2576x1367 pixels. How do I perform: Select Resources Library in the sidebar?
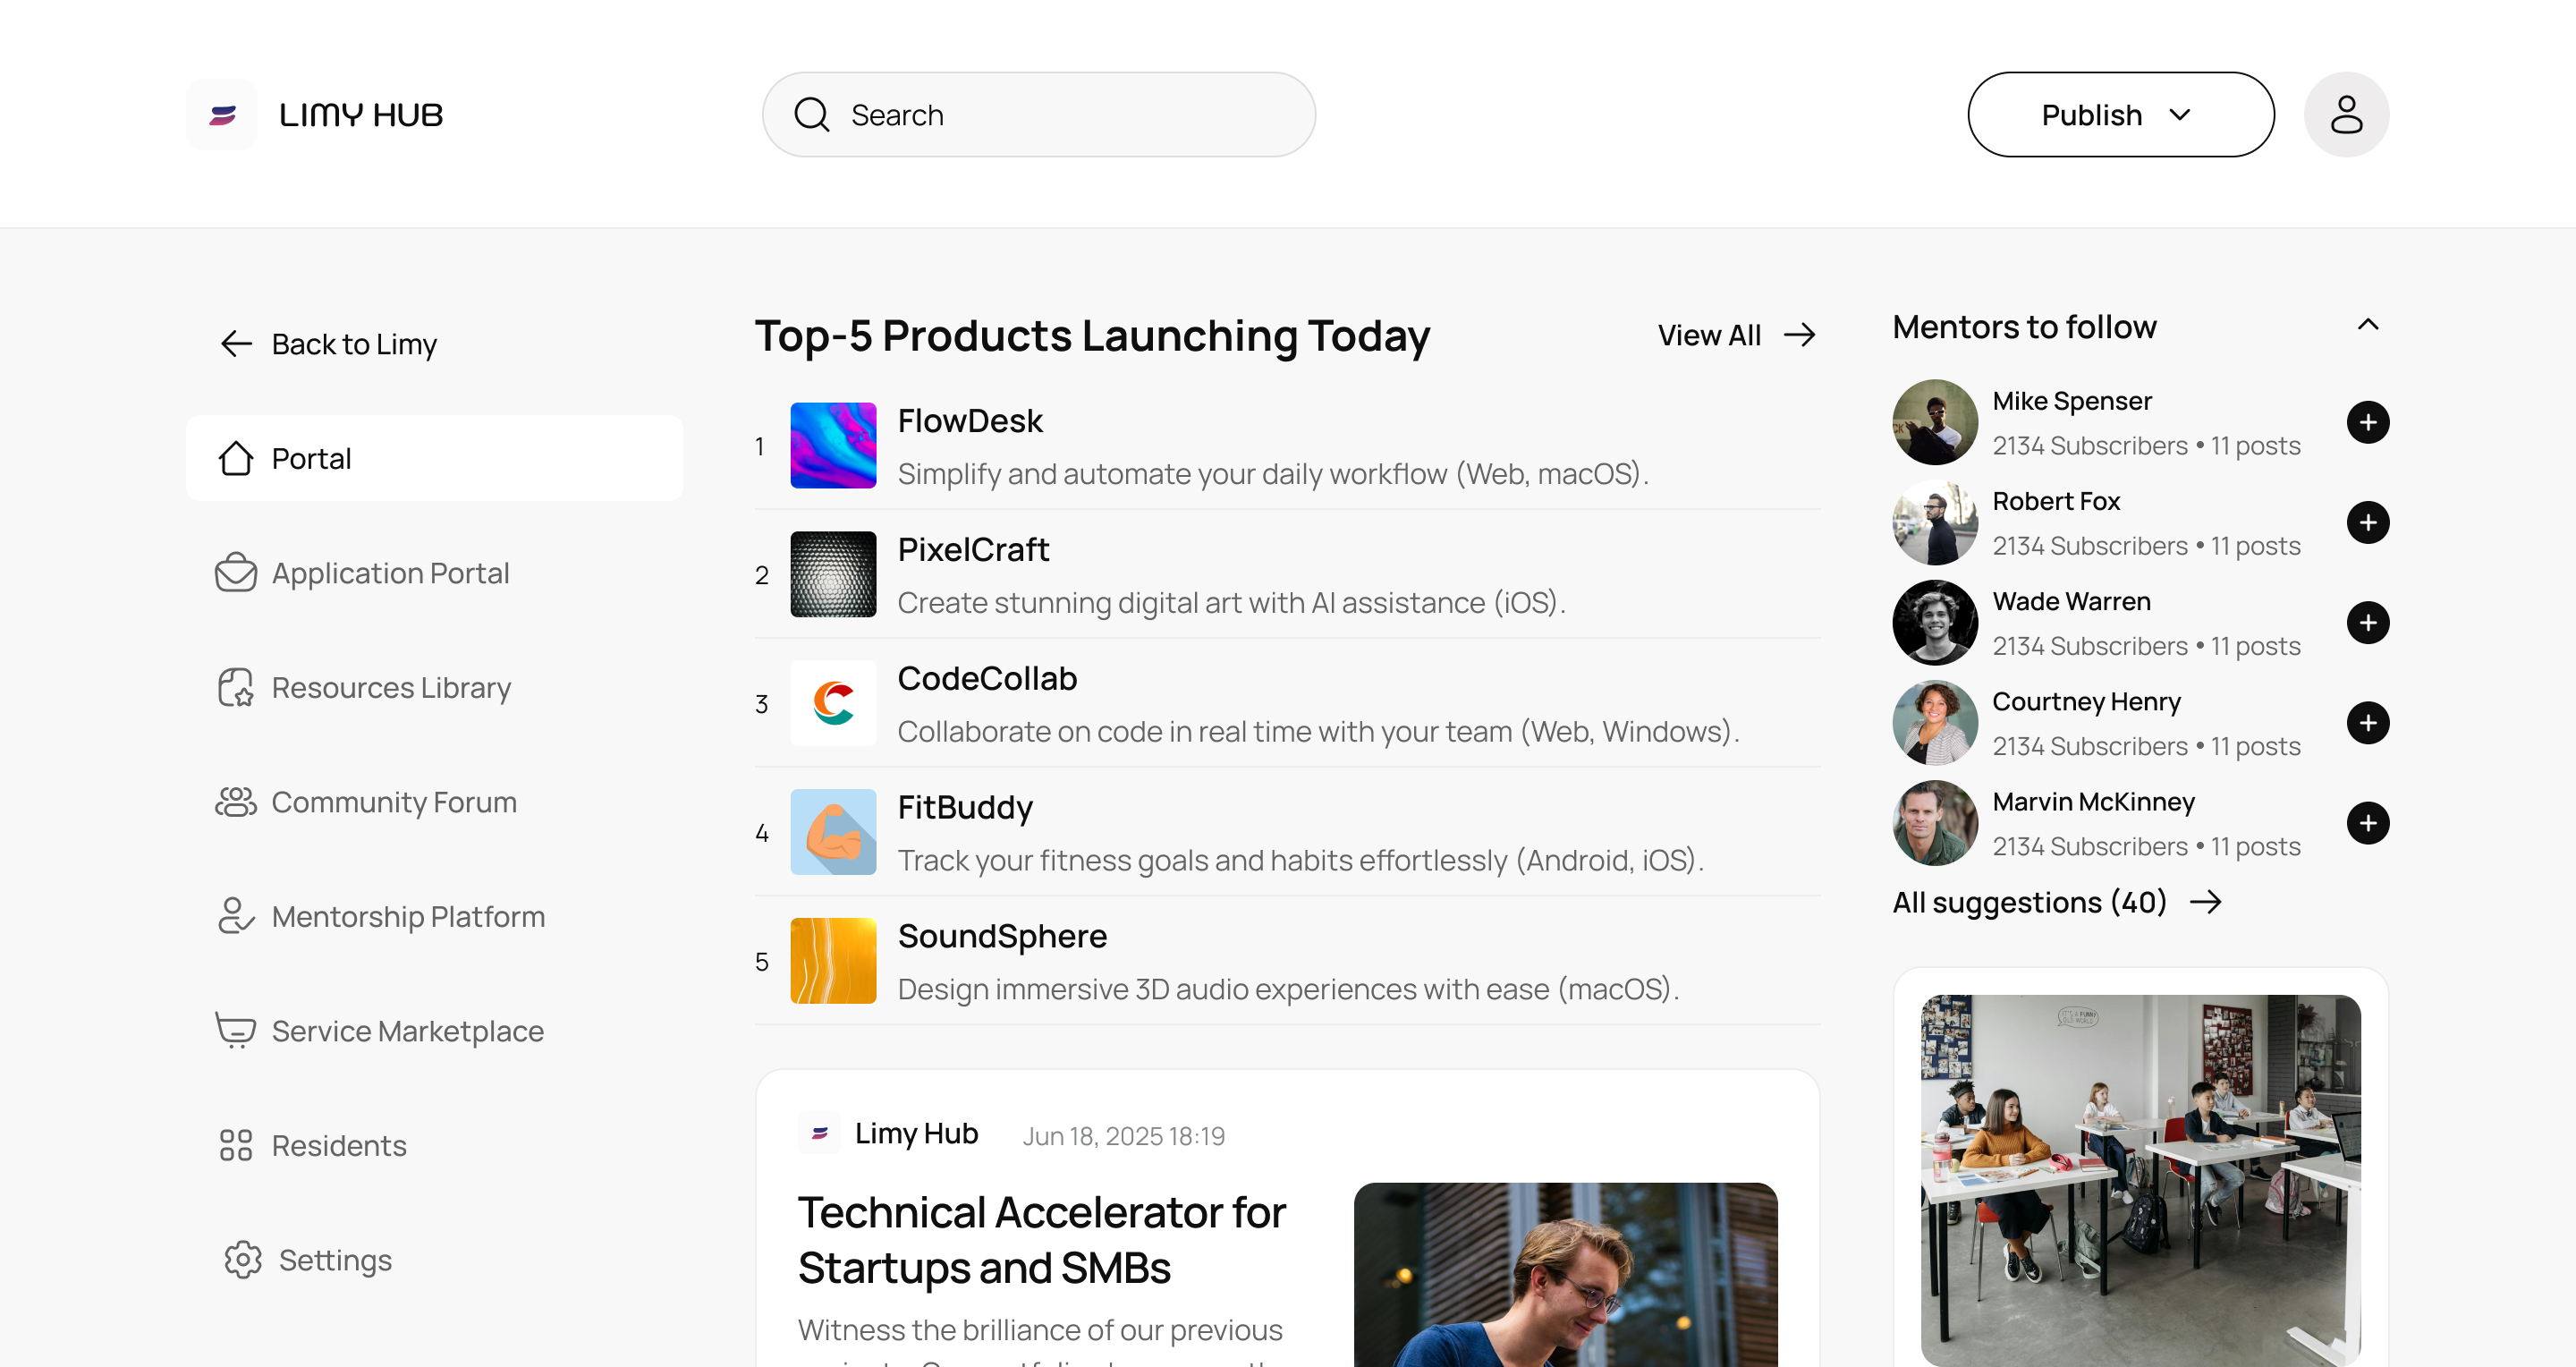390,687
